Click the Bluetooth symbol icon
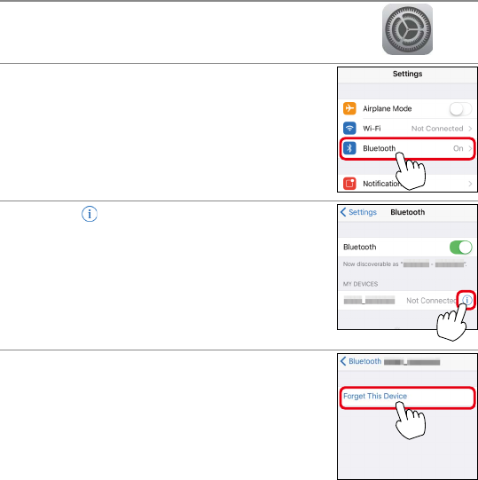Viewport: 478px width, 480px height. 349,148
